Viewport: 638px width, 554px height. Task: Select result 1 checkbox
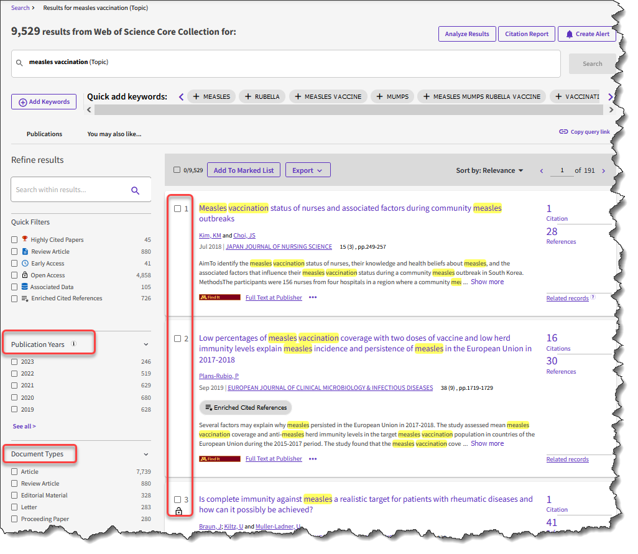(177, 209)
